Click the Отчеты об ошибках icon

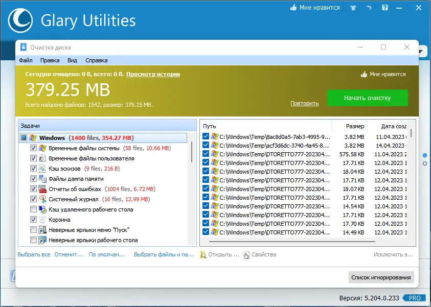pos(42,189)
